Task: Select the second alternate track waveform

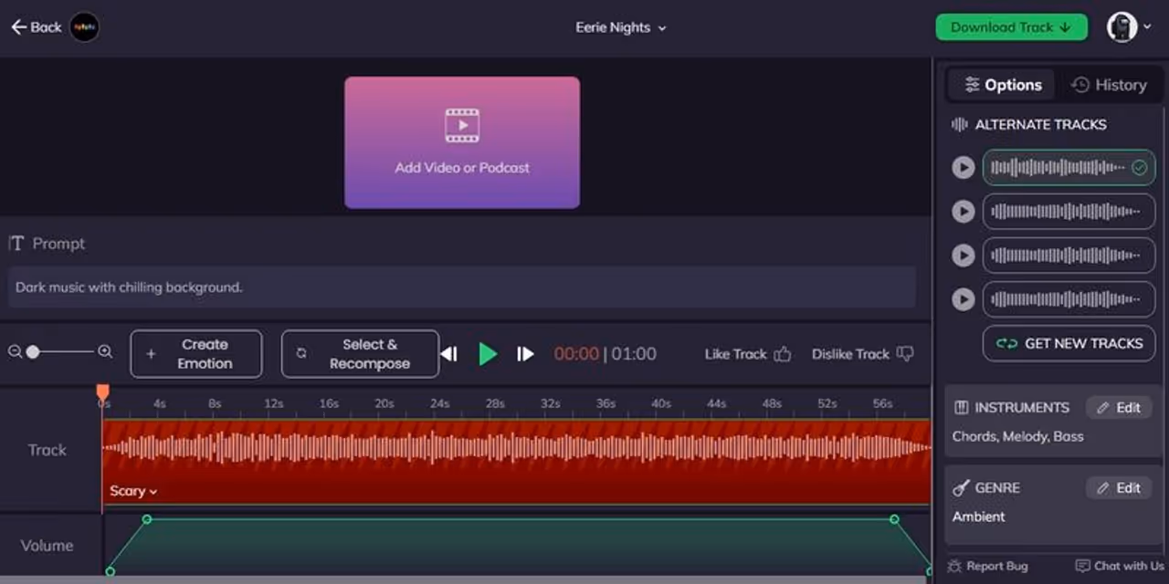Action: point(1069,212)
